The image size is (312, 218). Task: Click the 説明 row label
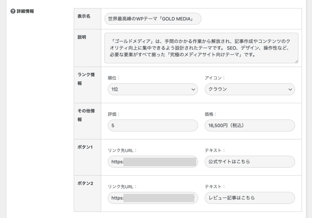82,37
